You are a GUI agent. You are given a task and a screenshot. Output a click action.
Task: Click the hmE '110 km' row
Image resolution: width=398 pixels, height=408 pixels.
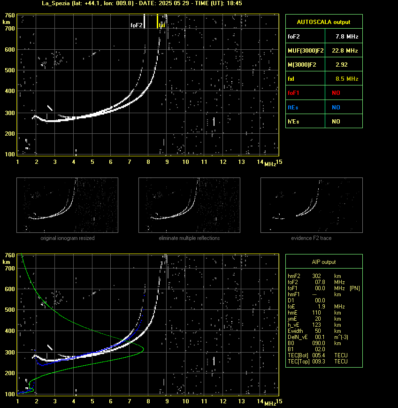click(314, 313)
